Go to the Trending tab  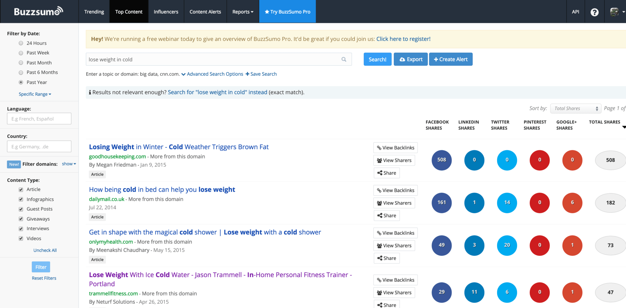[x=94, y=12]
